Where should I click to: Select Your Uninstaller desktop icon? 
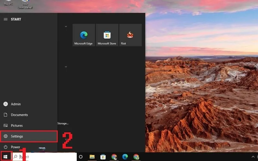coord(25,5)
